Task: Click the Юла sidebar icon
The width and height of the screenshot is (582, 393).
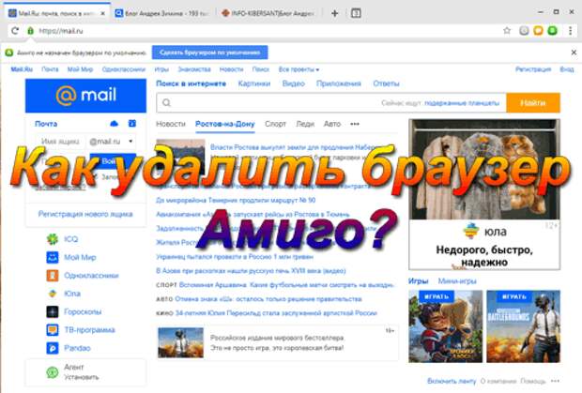Action: [53, 294]
